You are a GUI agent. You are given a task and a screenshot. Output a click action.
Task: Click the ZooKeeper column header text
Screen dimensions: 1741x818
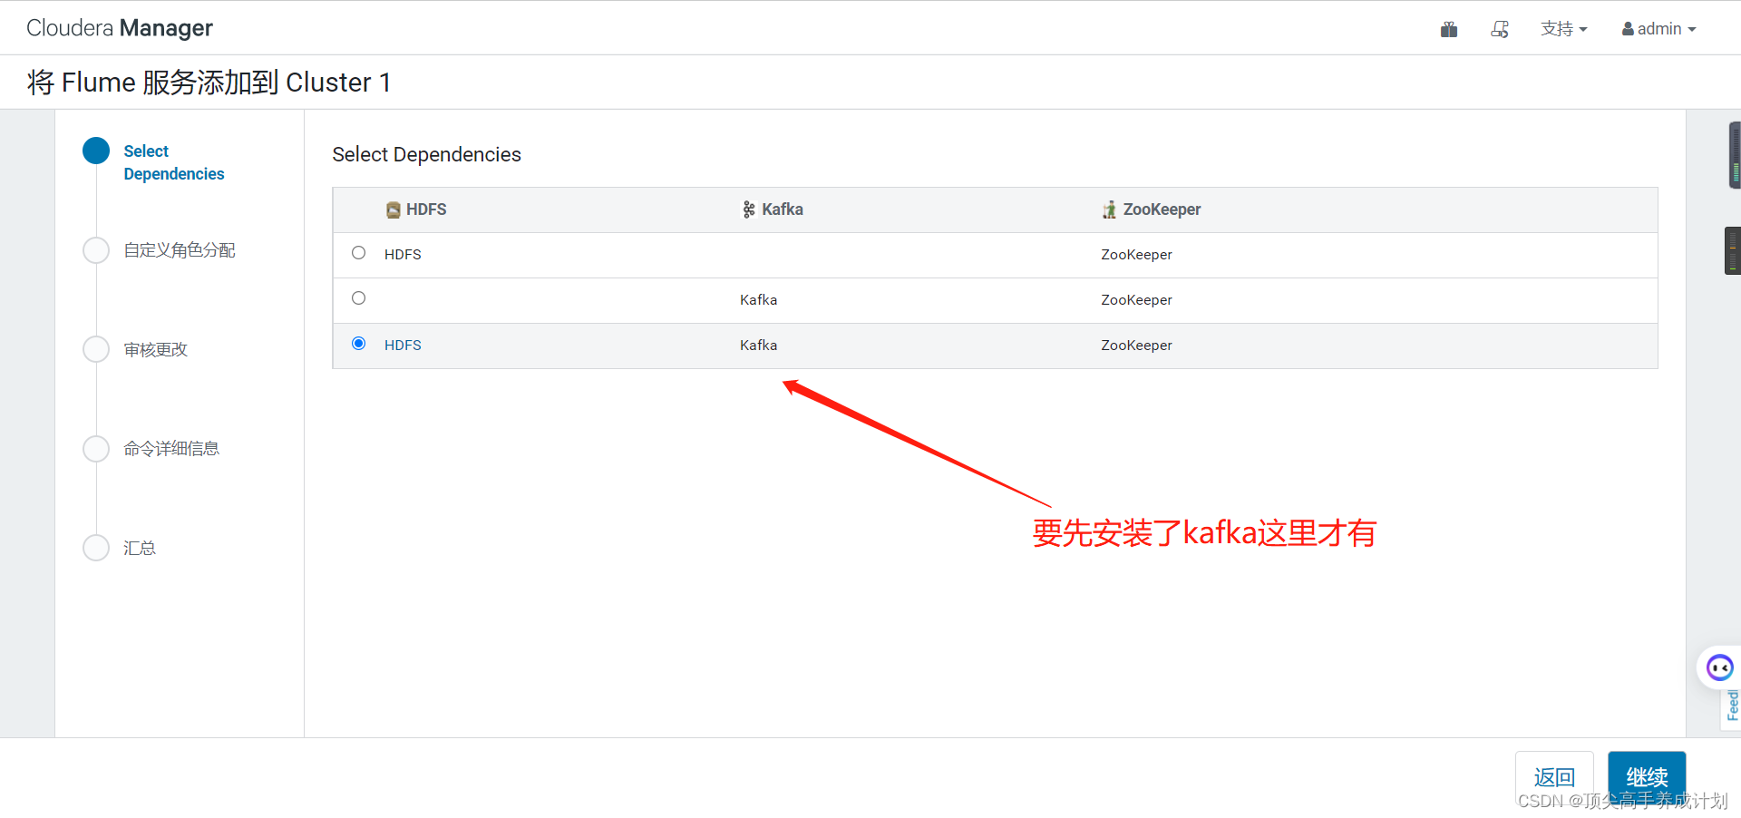click(1162, 209)
